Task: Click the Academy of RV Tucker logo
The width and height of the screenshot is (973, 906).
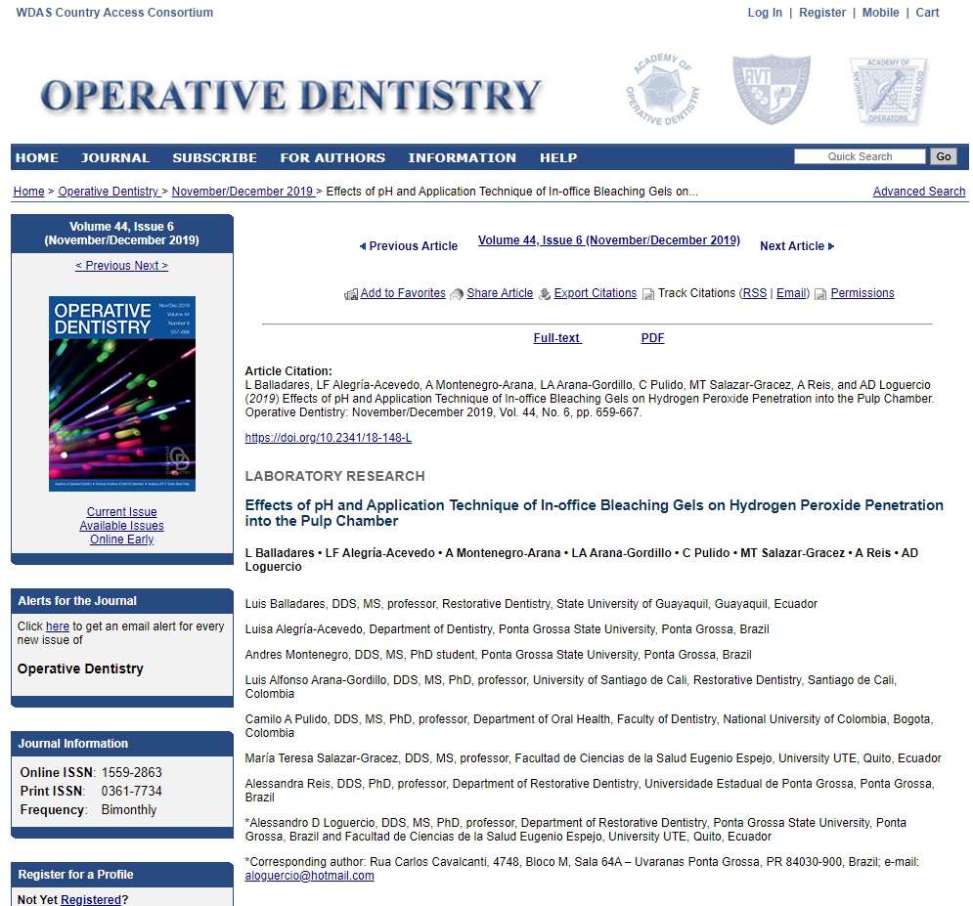Action: 772,90
